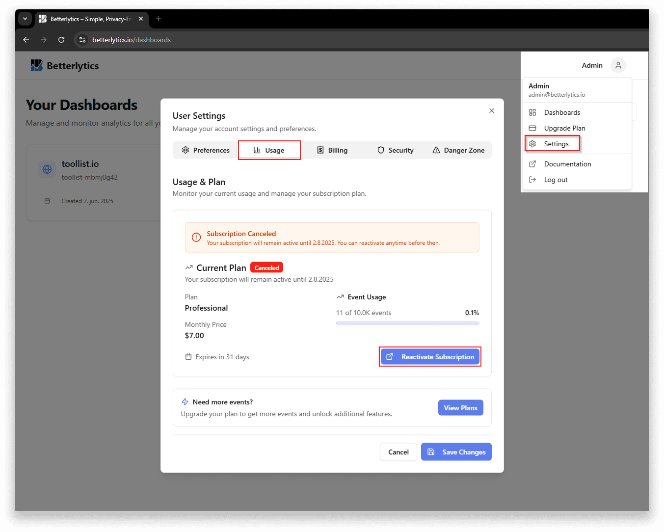This screenshot has height=532, width=664.
Task: Open Settings from the Admin menu
Action: pos(577,144)
